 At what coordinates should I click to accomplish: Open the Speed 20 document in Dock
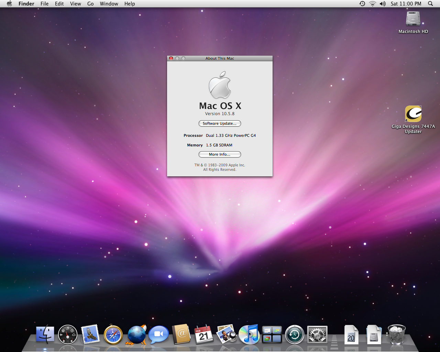pyautogui.click(x=351, y=335)
